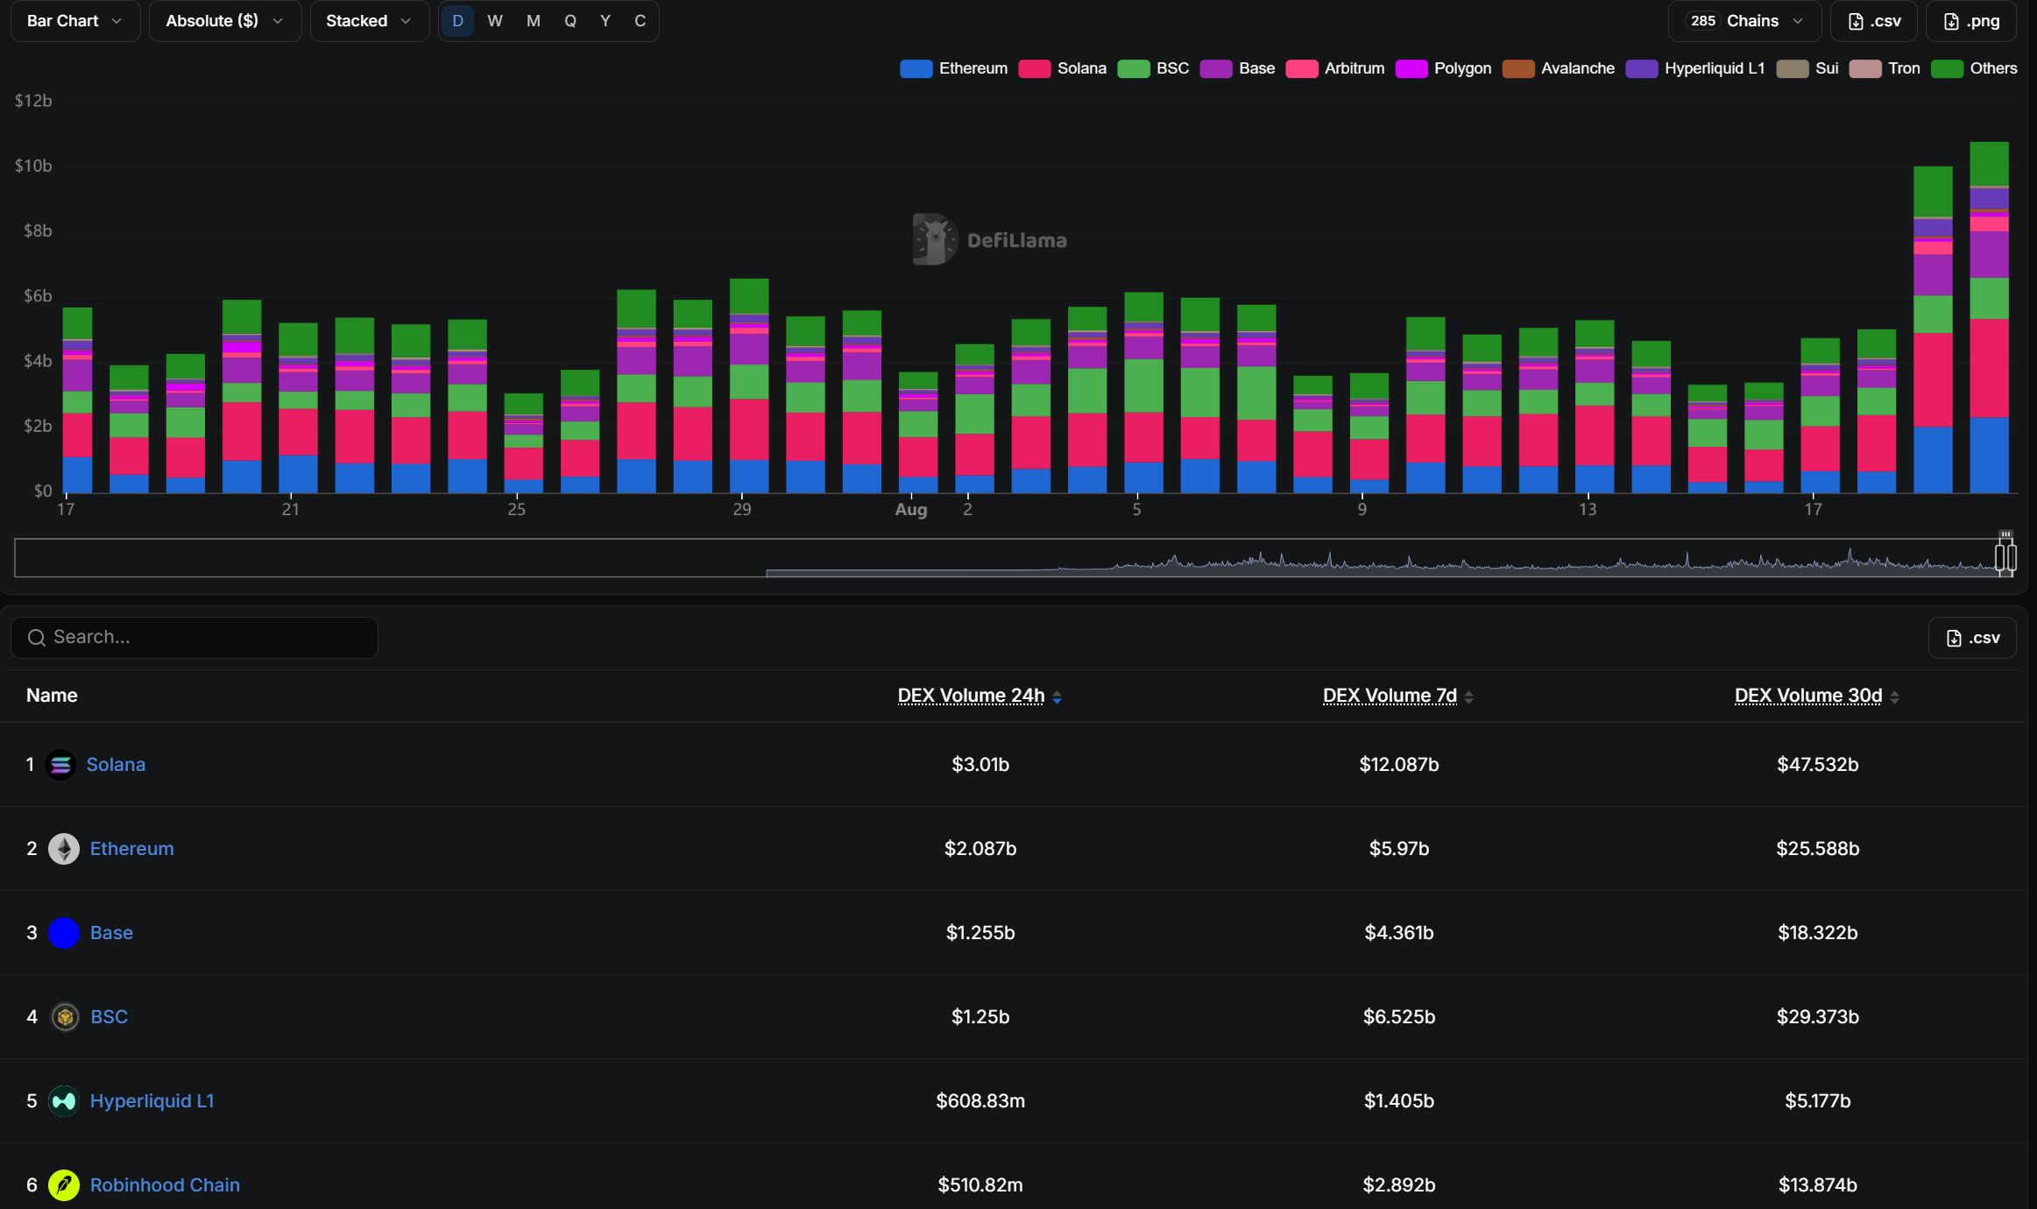Open the Ethereum chain link
The width and height of the screenshot is (2037, 1209).
[131, 849]
